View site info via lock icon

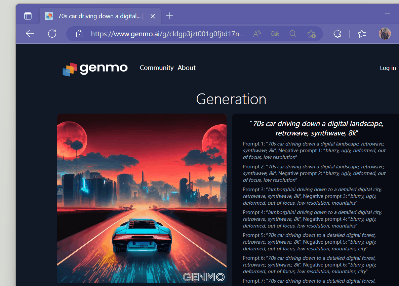pyautogui.click(x=79, y=34)
